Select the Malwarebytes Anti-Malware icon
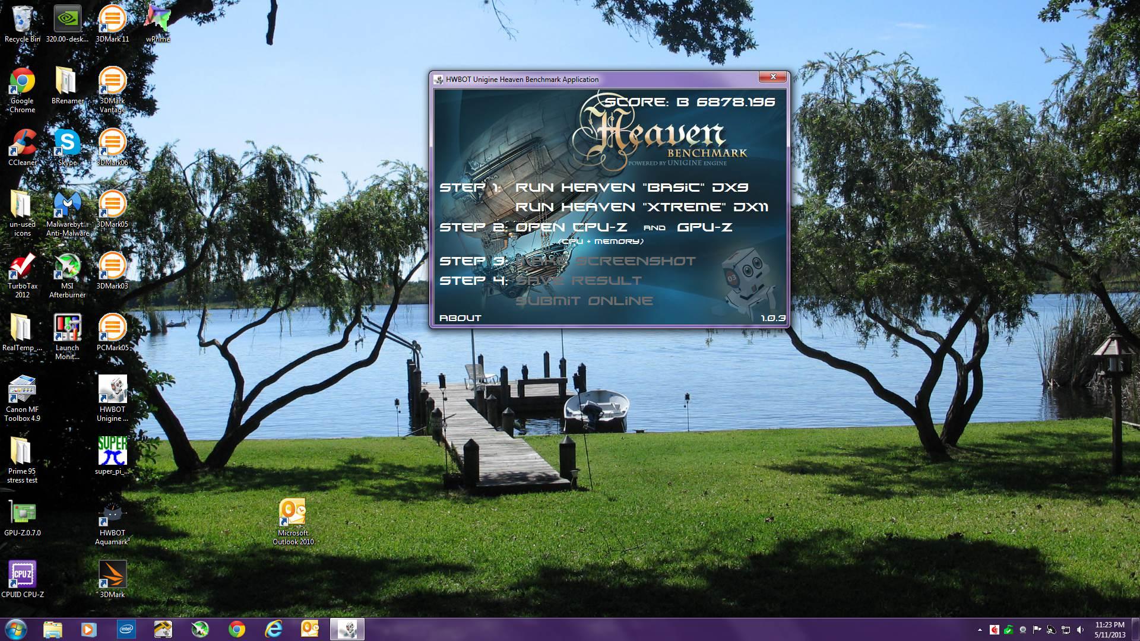Image resolution: width=1140 pixels, height=641 pixels. pos(67,214)
